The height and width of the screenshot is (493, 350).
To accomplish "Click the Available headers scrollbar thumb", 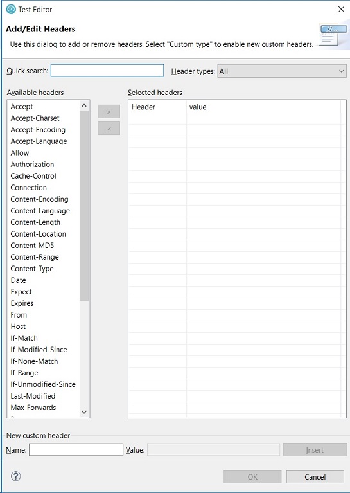I will (84, 206).
